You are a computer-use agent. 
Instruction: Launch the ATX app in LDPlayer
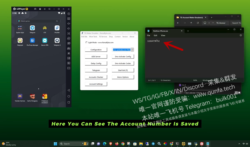tap(45, 28)
